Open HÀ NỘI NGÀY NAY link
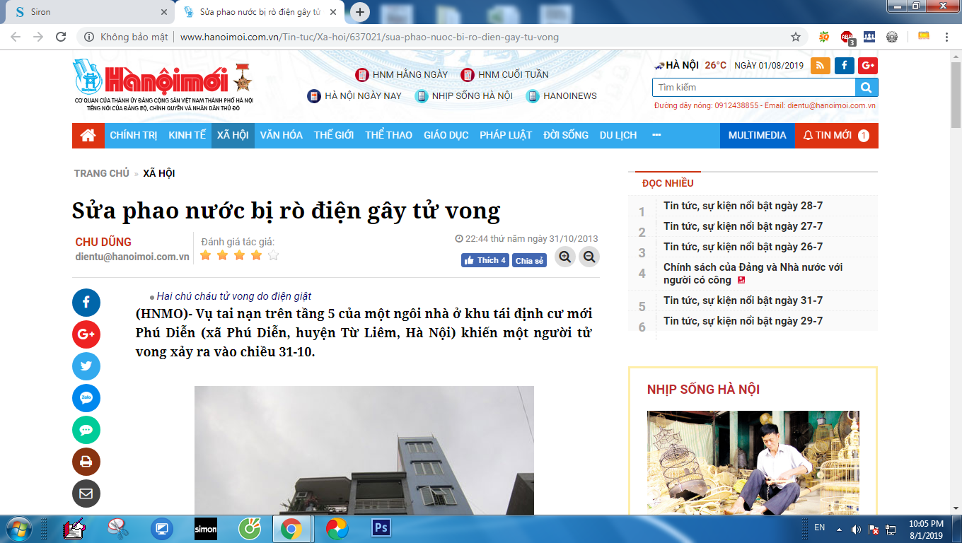Screen dimensions: 962x543 tap(354, 95)
